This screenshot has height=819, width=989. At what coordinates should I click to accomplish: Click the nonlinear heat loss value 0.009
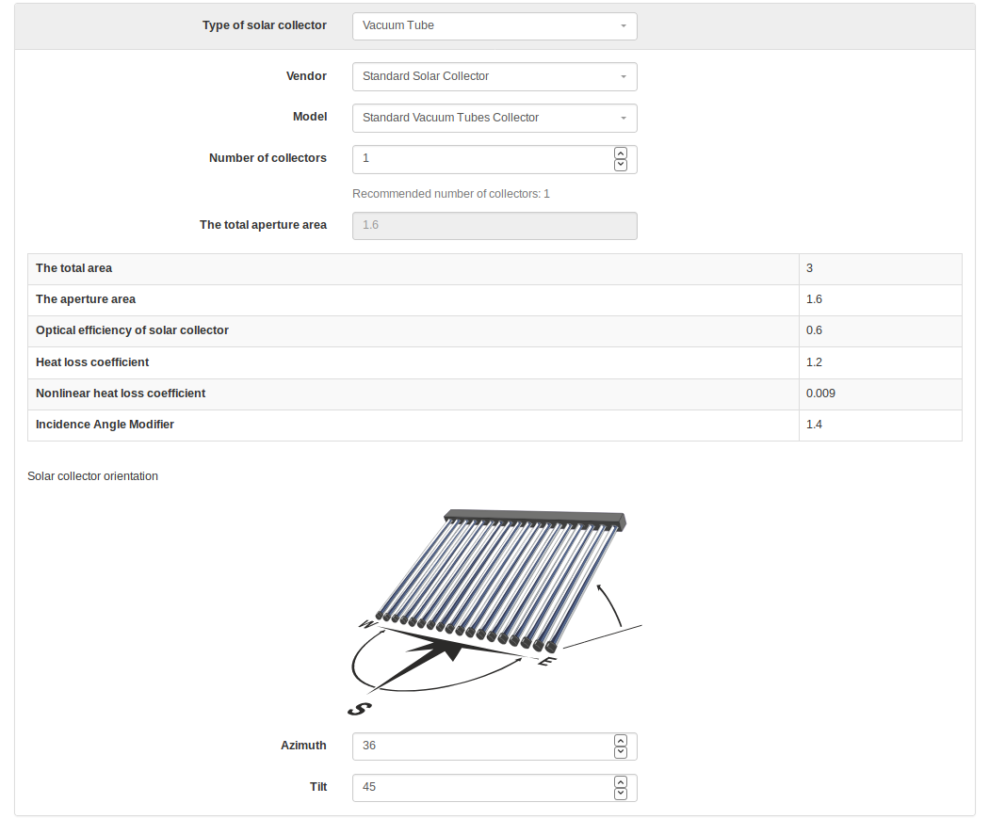pos(820,393)
